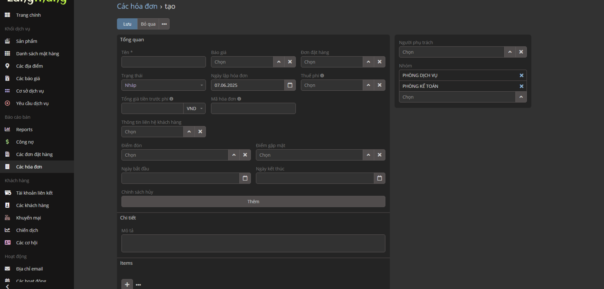Open the VND currency dropdown
This screenshot has height=289, width=604.
point(194,109)
